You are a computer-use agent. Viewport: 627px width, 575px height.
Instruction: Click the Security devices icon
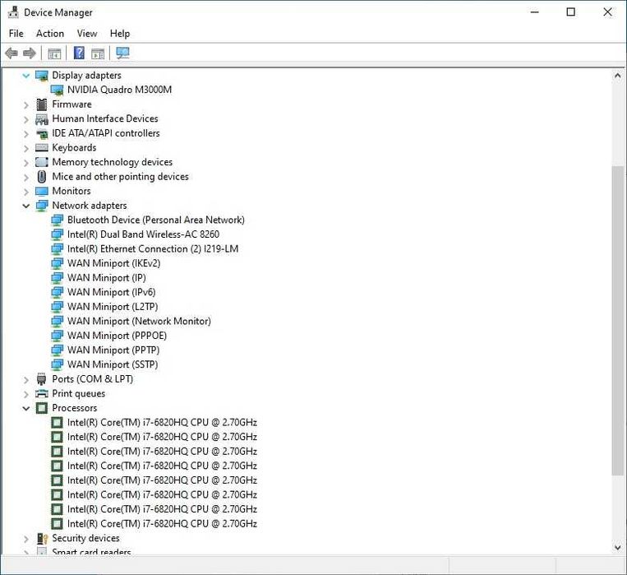(x=42, y=538)
